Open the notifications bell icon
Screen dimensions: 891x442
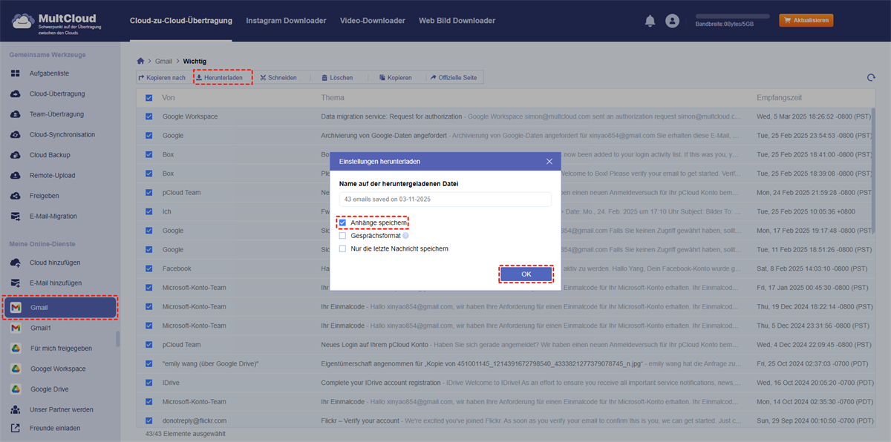(x=650, y=21)
